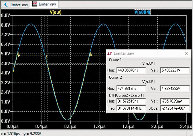Switch to the Limiter.asc schematic tab
This screenshot has height=136, width=193.
point(19,4)
